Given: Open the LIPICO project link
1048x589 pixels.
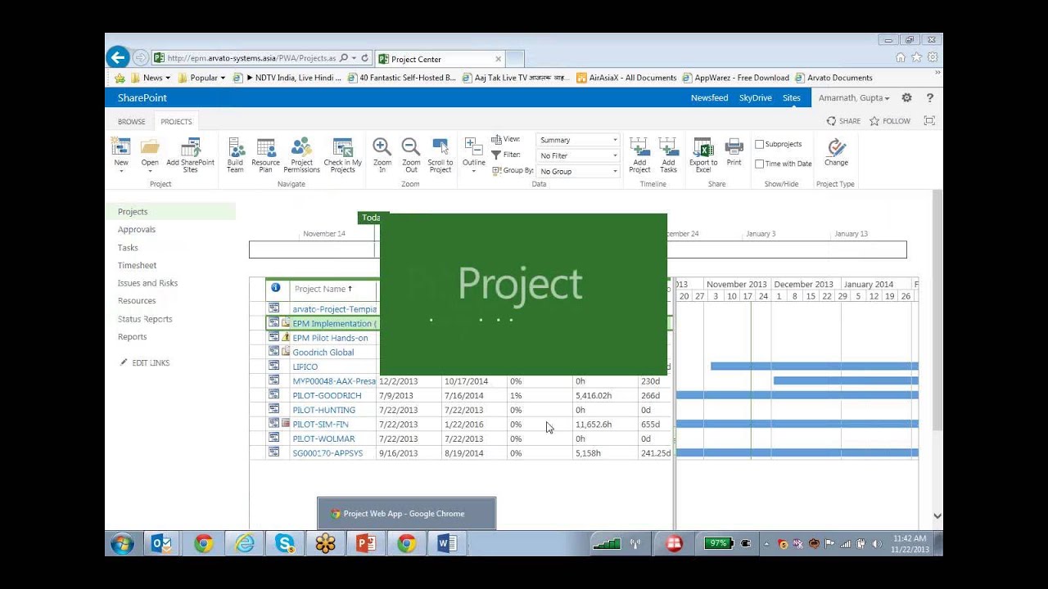Looking at the screenshot, I should click(305, 367).
